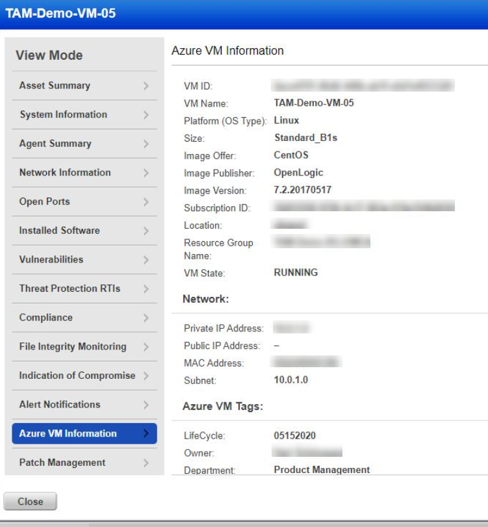
Task: Open the Patch Management view
Action: pos(84,463)
